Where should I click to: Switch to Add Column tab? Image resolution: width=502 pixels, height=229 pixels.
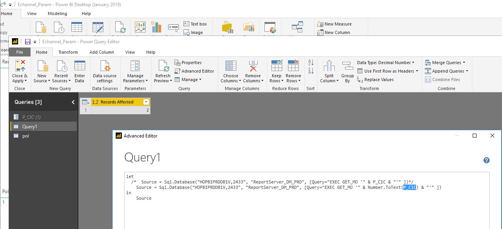[x=102, y=52]
